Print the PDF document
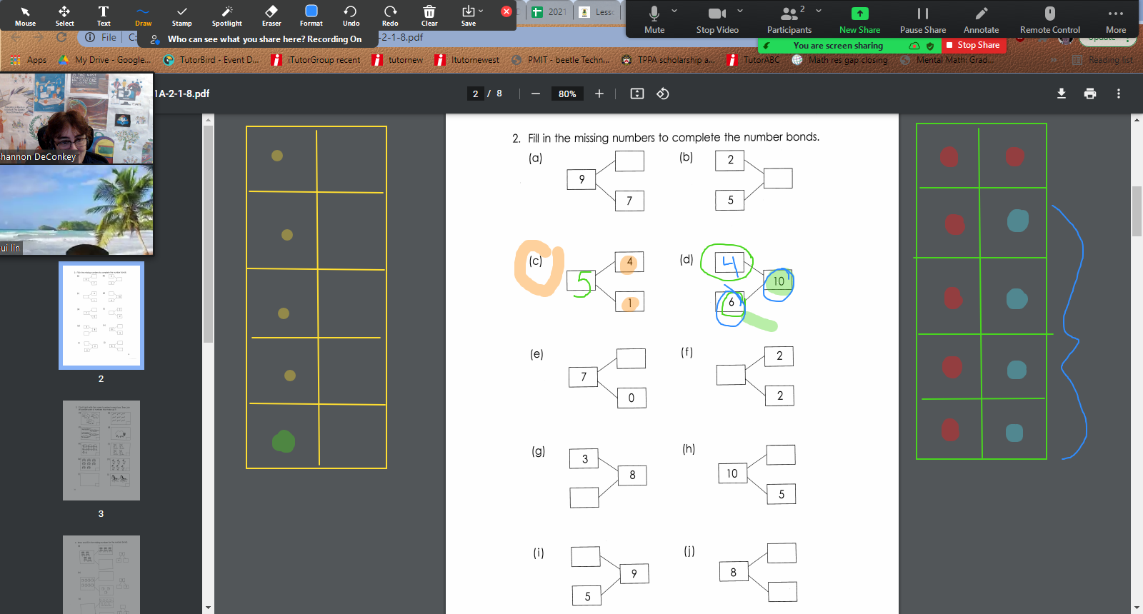 [1090, 94]
